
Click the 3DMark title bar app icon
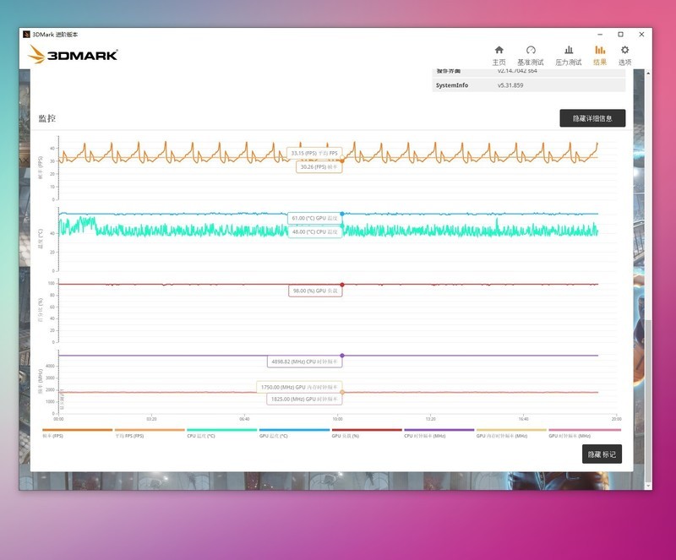pyautogui.click(x=26, y=35)
